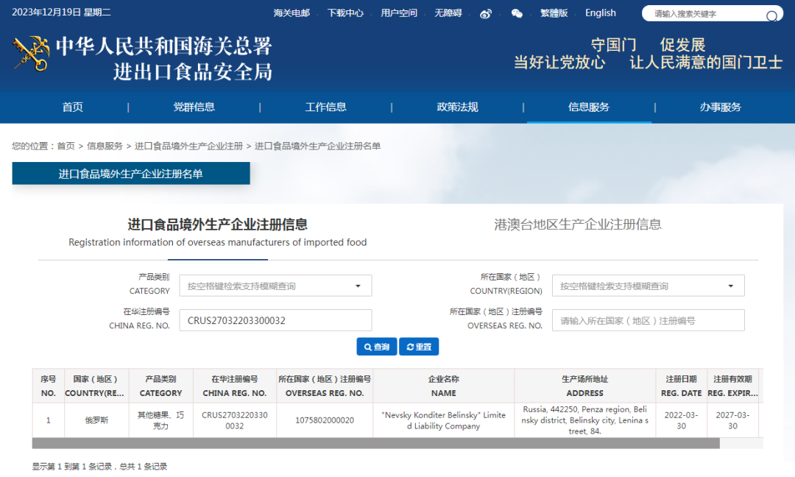Image resolution: width=795 pixels, height=477 pixels.
Task: Open the 用户空间 link
Action: 399,13
